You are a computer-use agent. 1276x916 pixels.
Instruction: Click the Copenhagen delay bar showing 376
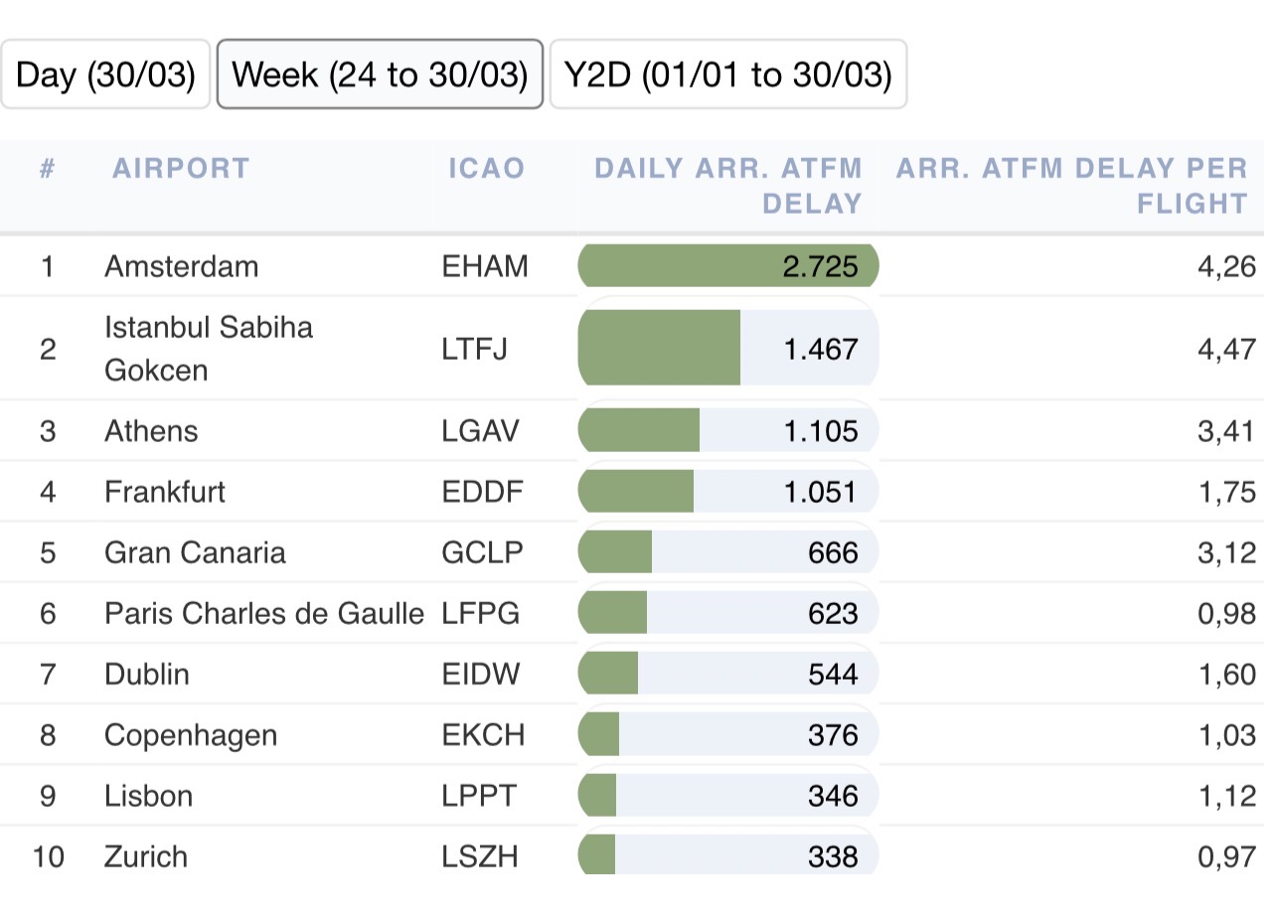point(727,735)
